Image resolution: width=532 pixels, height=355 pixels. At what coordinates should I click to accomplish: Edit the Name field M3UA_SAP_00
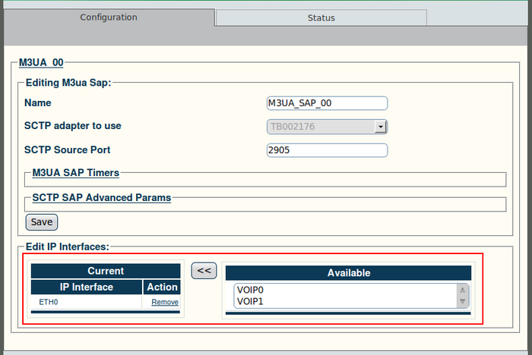click(327, 103)
